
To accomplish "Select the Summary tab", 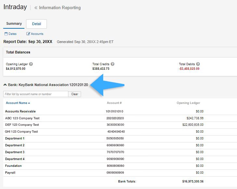I will tap(14, 24).
